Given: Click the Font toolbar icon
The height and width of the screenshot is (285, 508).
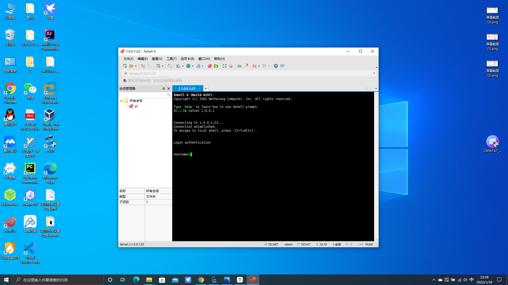Looking at the screenshot, I should (x=198, y=66).
